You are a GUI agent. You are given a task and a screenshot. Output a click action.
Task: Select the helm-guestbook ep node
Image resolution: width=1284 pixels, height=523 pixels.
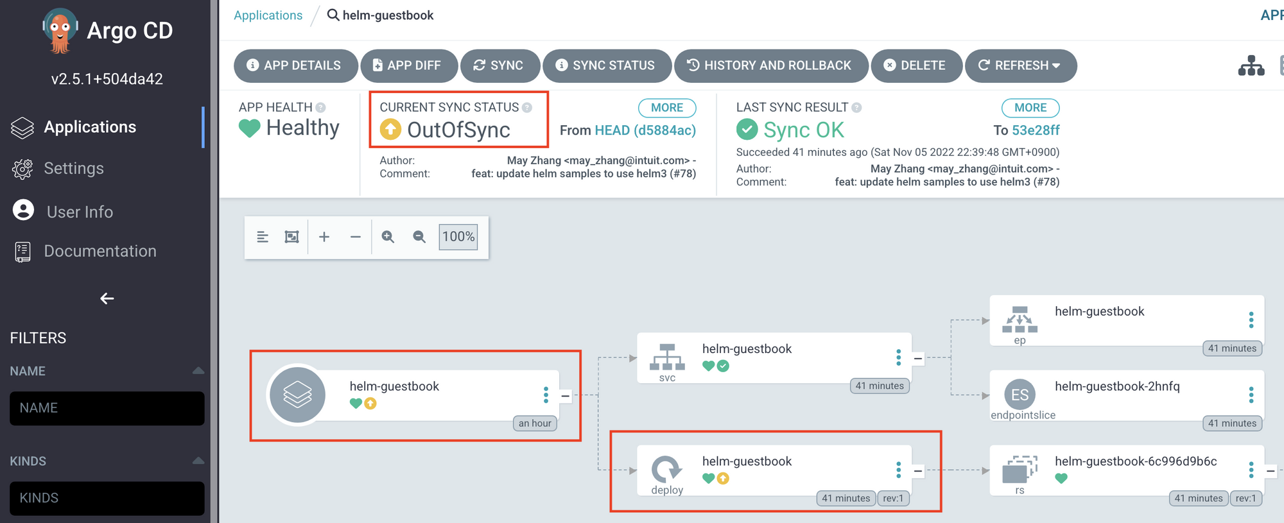1127,320
